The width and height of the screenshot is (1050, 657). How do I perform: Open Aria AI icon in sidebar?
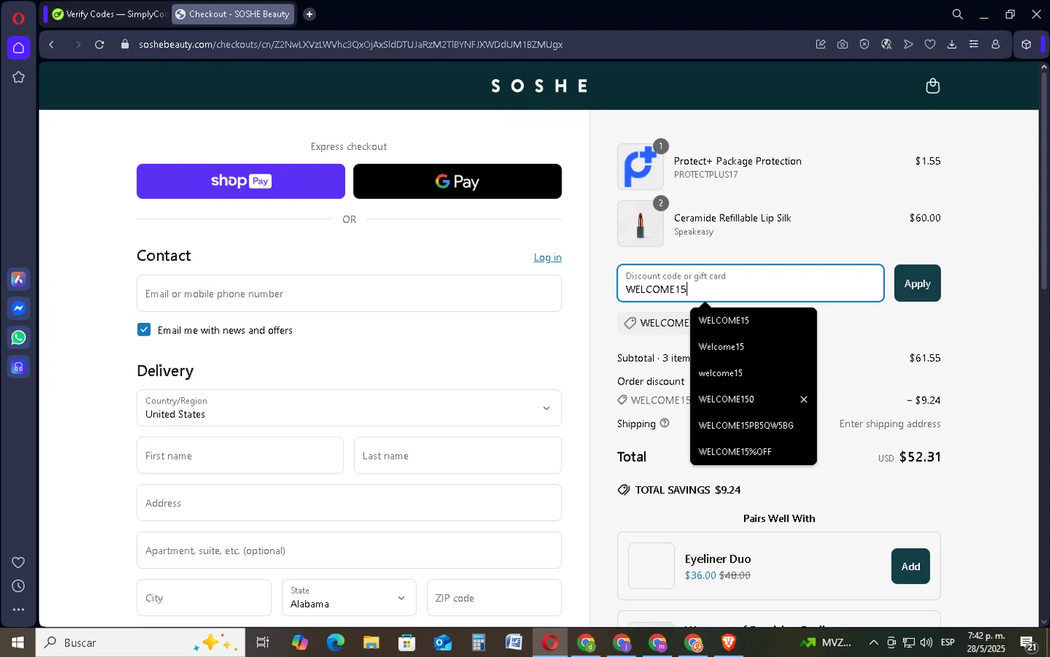click(18, 279)
